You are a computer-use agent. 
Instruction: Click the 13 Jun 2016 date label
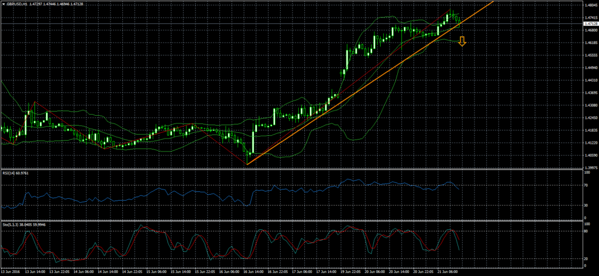coord(12,272)
